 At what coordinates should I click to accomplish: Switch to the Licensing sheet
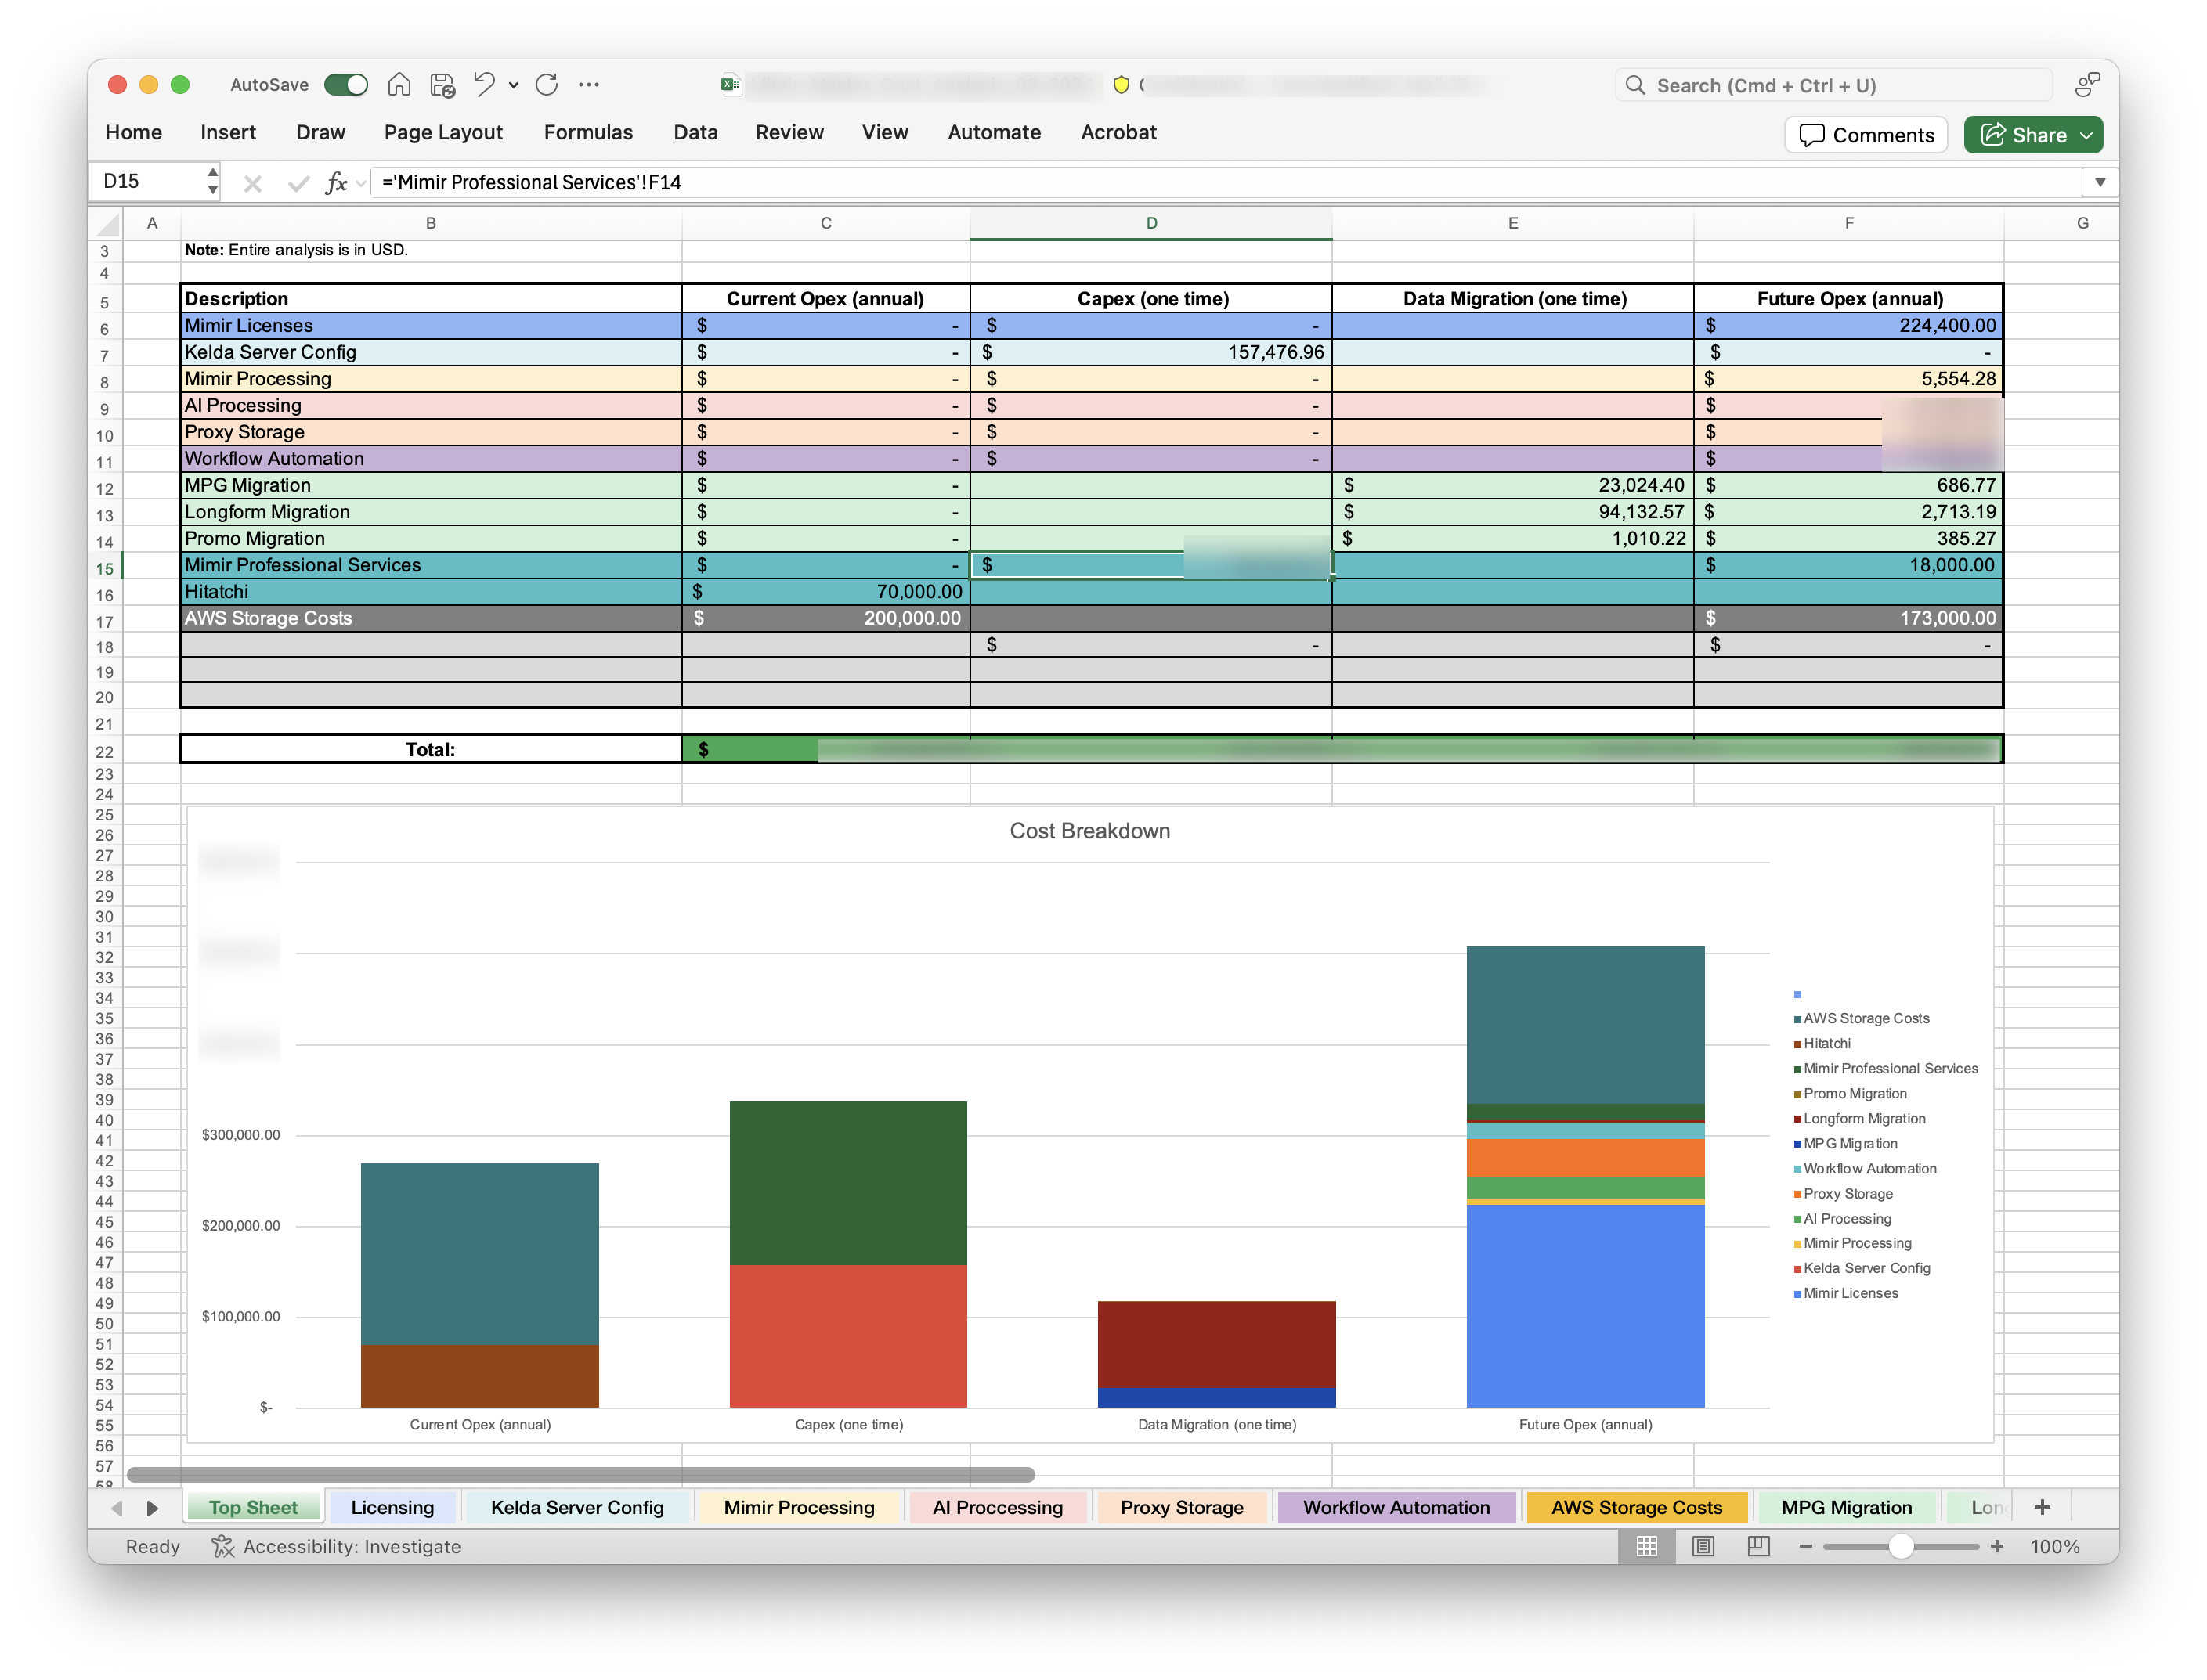pyautogui.click(x=392, y=1507)
